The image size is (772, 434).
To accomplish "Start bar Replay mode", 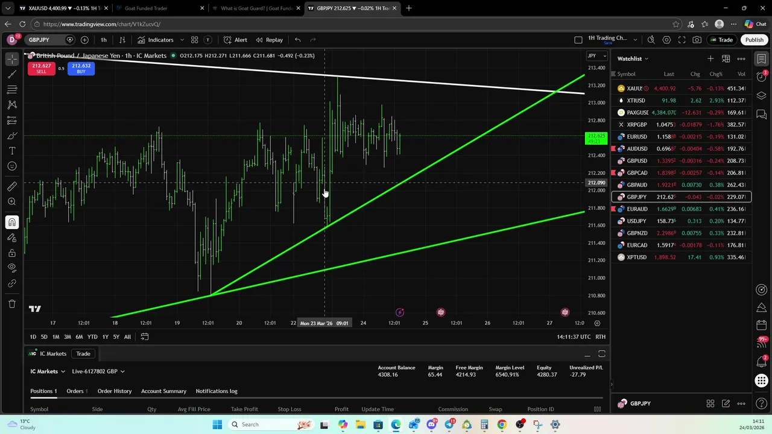I will (269, 40).
